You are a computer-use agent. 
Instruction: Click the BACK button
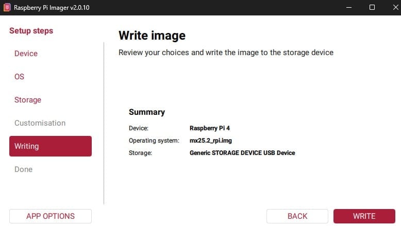pyautogui.click(x=297, y=216)
